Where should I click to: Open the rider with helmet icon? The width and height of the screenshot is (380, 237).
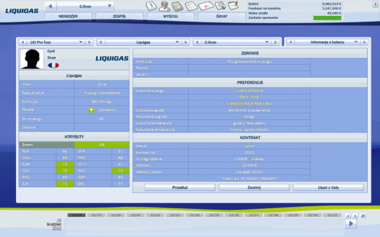click(x=164, y=6)
